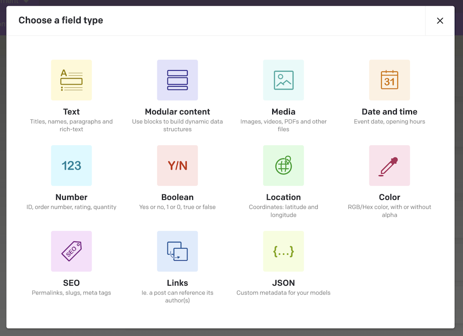Select the SEO tag icon

[x=71, y=251]
